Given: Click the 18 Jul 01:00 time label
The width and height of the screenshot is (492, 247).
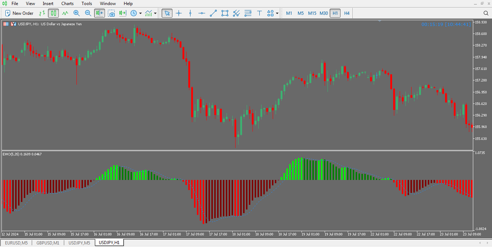Looking at the screenshot, I should [x=241, y=234].
